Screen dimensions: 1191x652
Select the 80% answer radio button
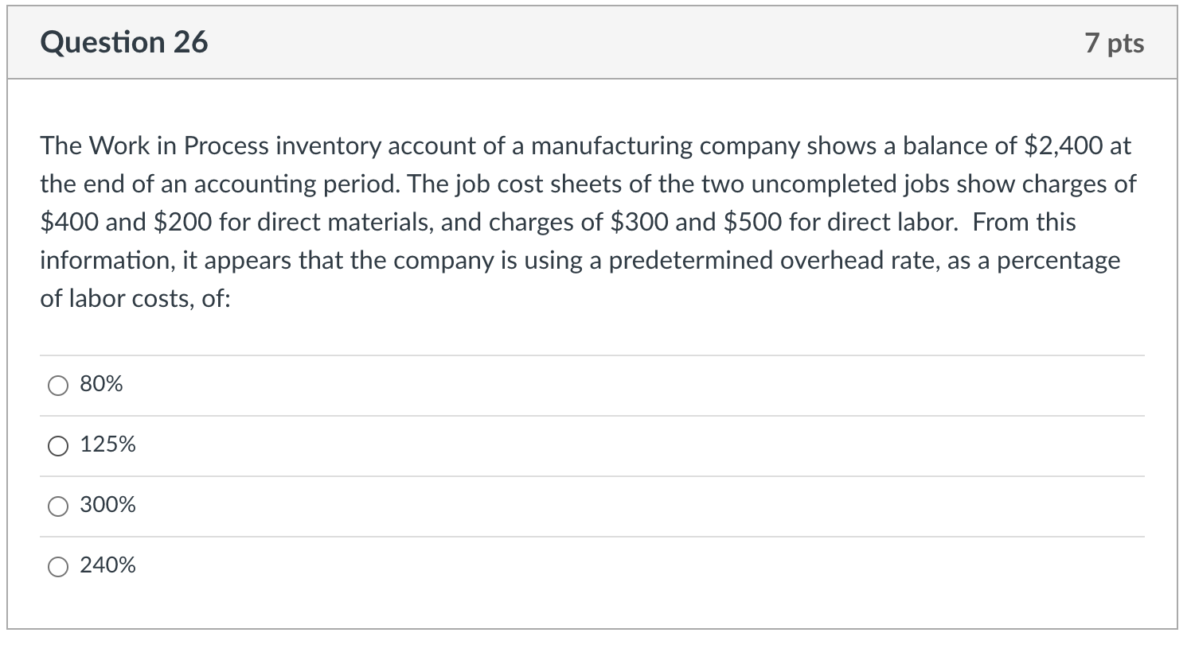pos(57,385)
